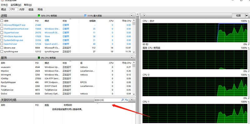Hide the graph pane with arrow button

tap(144, 16)
